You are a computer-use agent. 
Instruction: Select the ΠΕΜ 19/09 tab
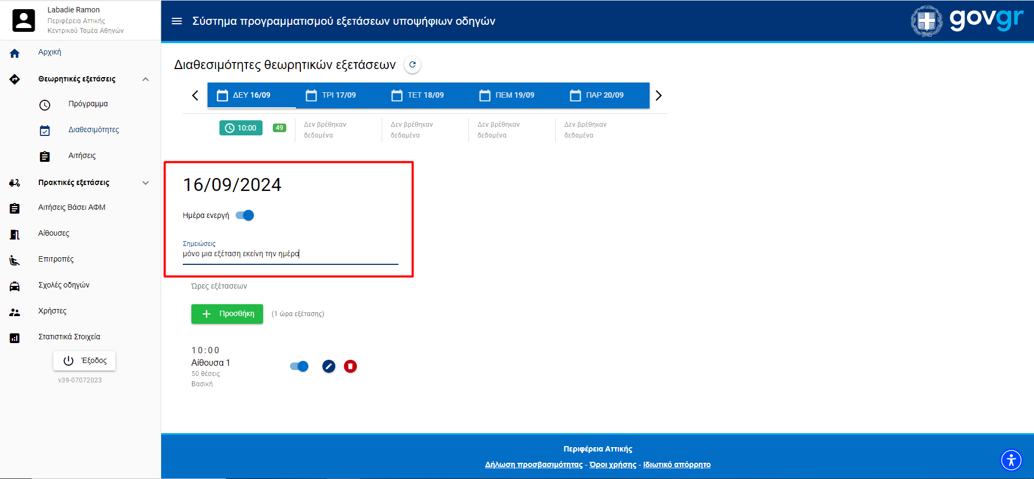click(x=507, y=95)
